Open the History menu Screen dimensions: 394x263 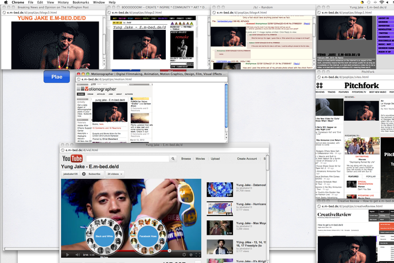tap(64, 2)
